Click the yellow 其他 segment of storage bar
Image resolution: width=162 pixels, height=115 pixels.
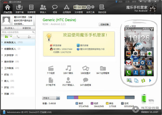pyautogui.click(x=102, y=97)
